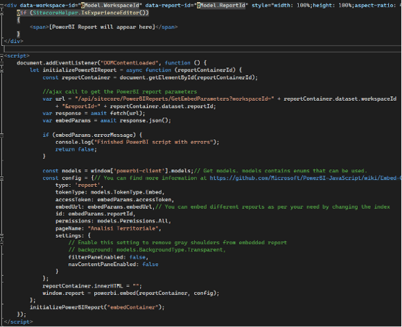Open the github.com PowerBI-JavaScript wiki link
Viewport: 402px width, 327px height.
point(306,178)
